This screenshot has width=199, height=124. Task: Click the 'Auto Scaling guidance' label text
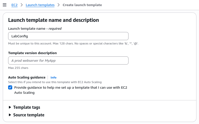pos(27,77)
